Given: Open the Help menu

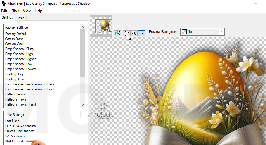Looking at the screenshot, I should point(38,11).
